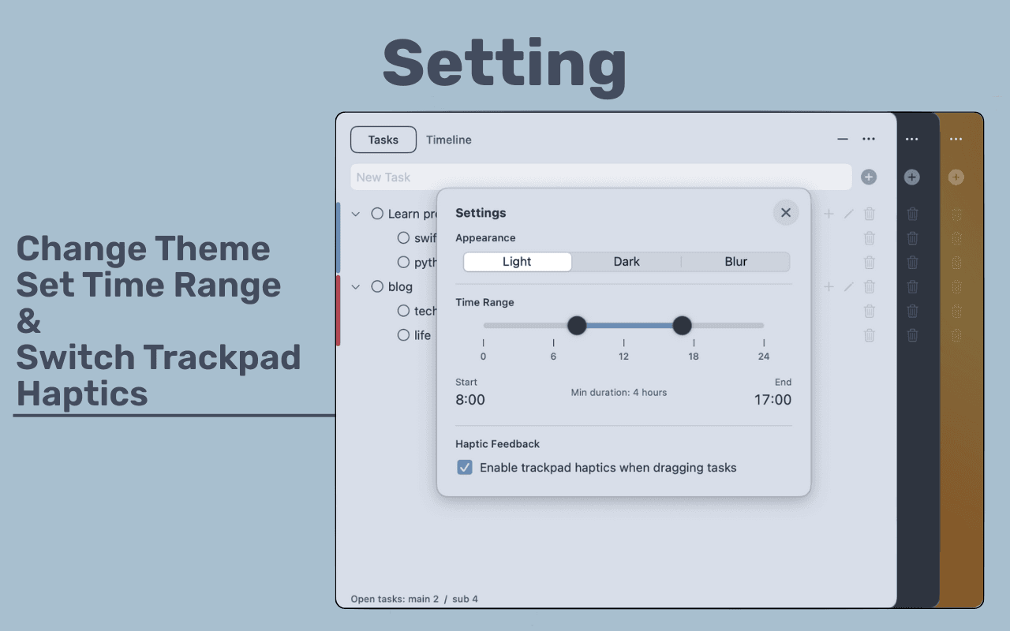The height and width of the screenshot is (631, 1010).
Task: Open the ellipsis options menu
Action: (x=869, y=139)
